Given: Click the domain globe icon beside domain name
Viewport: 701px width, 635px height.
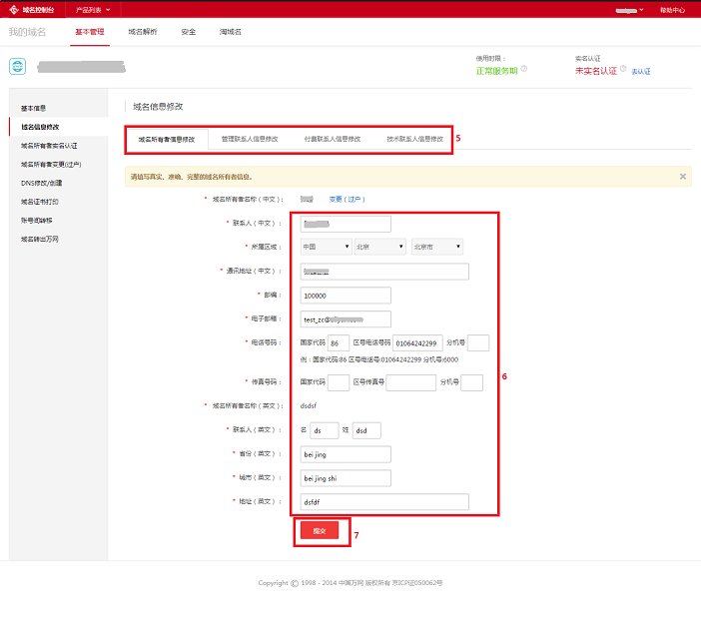Looking at the screenshot, I should point(18,67).
